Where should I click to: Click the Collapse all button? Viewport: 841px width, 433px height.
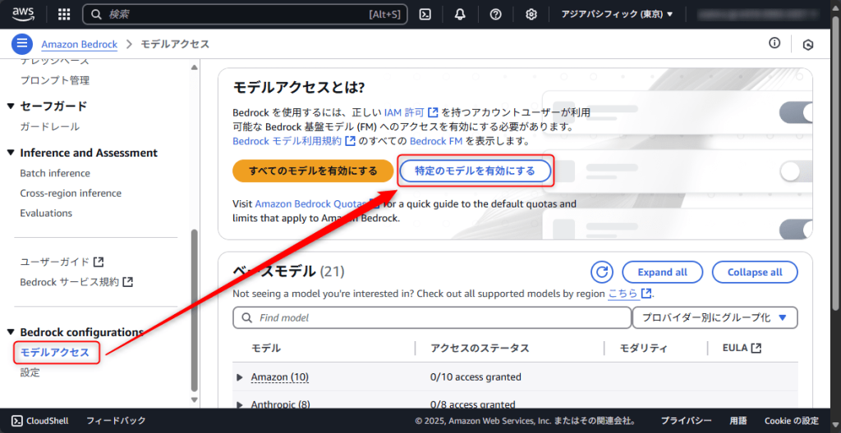pyautogui.click(x=755, y=272)
